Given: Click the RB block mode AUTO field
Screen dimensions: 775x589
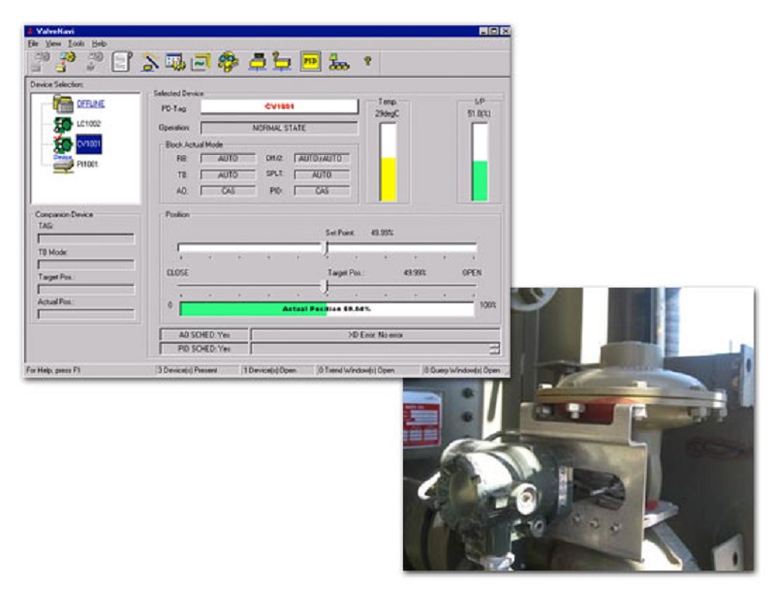Looking at the screenshot, I should tap(228, 159).
